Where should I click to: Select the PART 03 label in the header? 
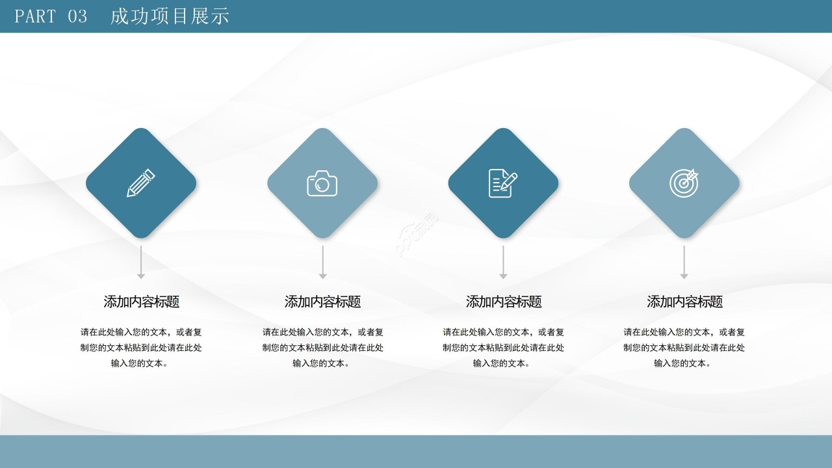51,16
